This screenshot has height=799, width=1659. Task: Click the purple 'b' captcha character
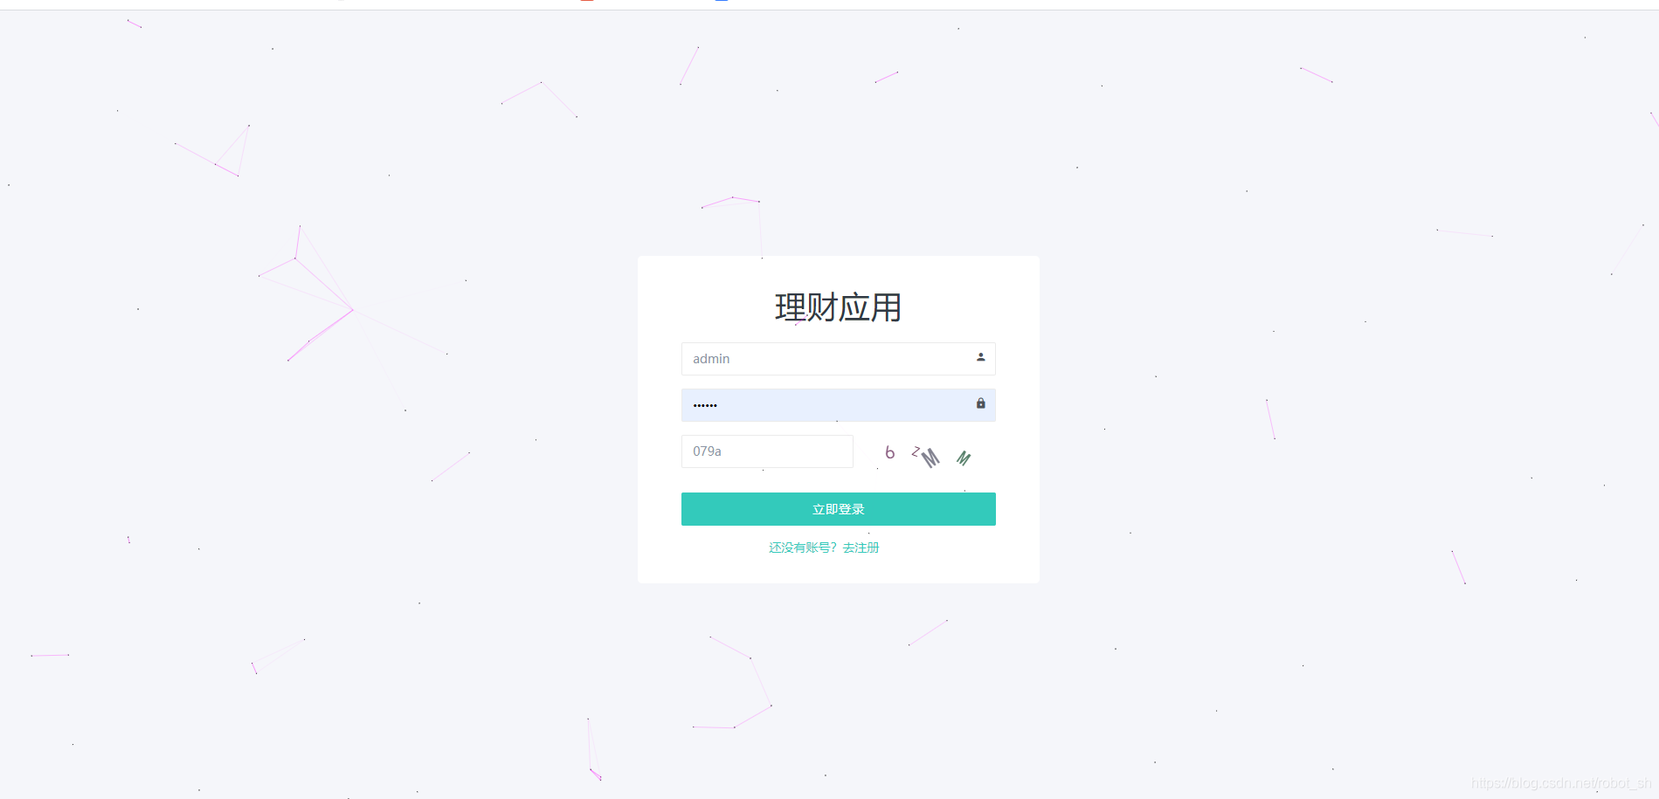890,452
